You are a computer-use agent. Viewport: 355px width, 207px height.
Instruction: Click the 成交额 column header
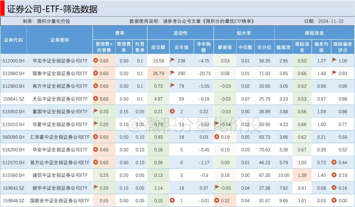(158, 47)
